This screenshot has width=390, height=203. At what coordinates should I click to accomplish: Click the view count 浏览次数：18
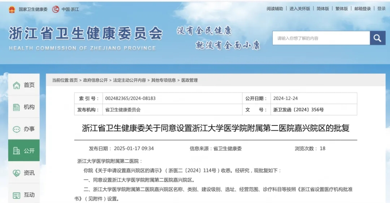pyautogui.click(x=310, y=149)
